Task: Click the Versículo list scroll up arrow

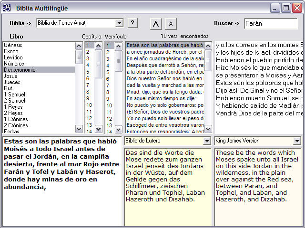Action: tap(119, 46)
